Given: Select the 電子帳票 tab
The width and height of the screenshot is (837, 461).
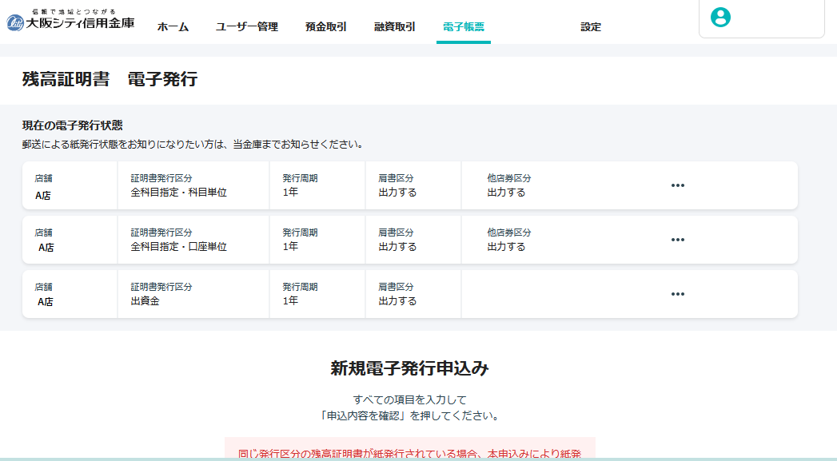Looking at the screenshot, I should (x=464, y=26).
